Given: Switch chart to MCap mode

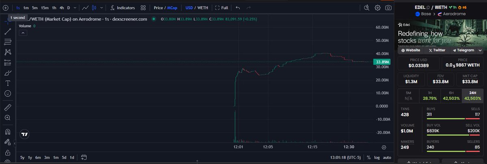Looking at the screenshot, I should [x=172, y=7].
